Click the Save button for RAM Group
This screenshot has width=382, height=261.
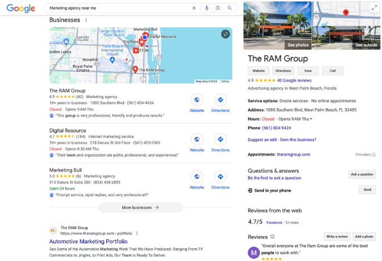tap(307, 71)
